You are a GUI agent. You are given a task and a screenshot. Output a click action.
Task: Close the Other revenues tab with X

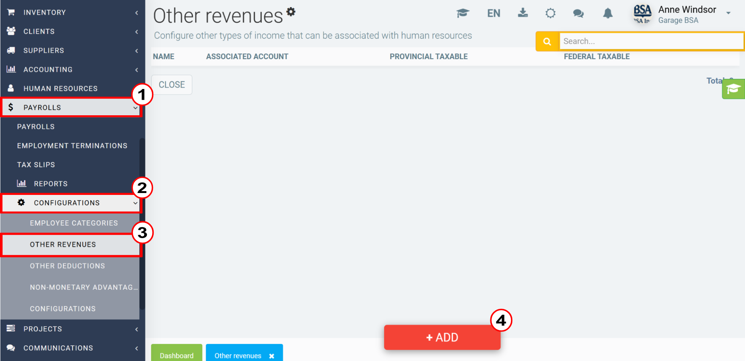[x=272, y=356]
